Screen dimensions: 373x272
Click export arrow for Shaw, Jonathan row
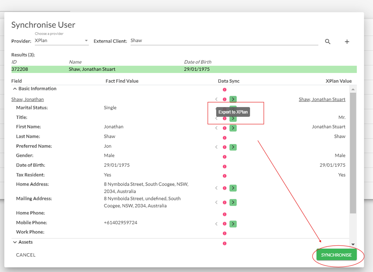(233, 99)
